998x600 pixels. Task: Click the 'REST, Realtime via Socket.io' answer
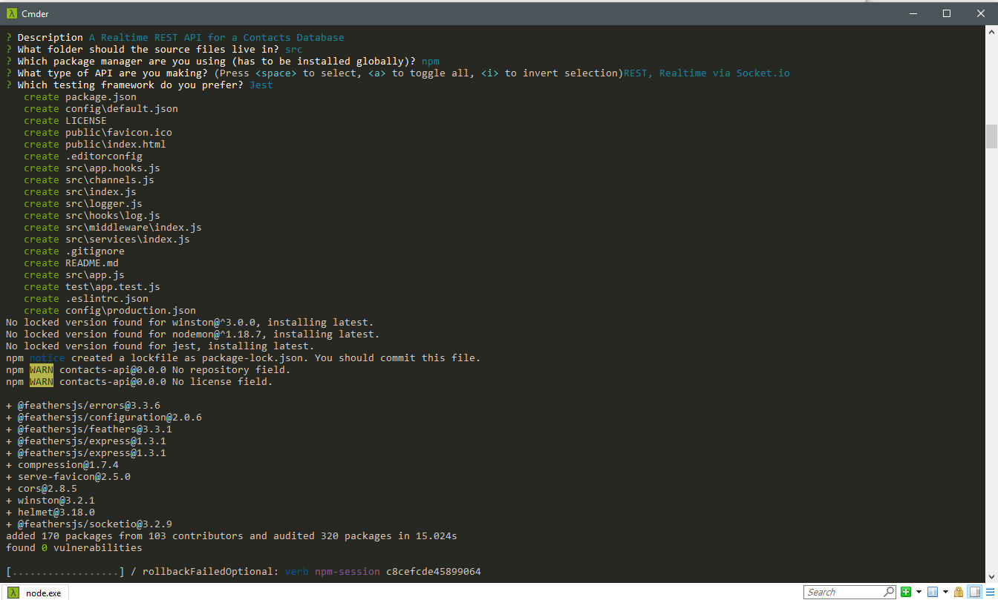pyautogui.click(x=707, y=73)
